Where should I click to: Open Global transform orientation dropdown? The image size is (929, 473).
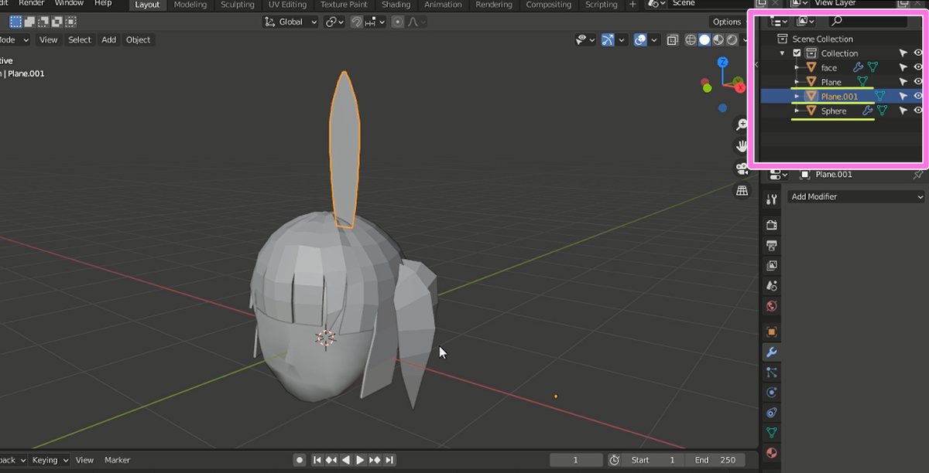pos(290,22)
